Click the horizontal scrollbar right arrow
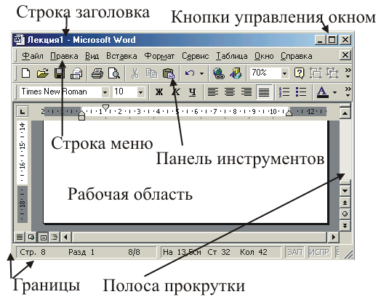This screenshot has width=381, height=297. 333,237
